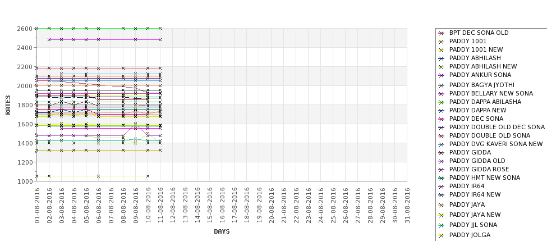Click the 2000 y-axis value
This screenshot has height=241, width=547.
tap(25, 86)
